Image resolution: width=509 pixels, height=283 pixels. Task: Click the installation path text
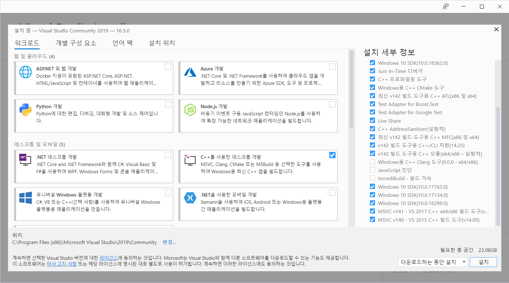click(85, 242)
